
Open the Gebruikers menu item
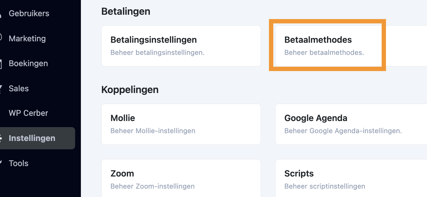click(29, 14)
